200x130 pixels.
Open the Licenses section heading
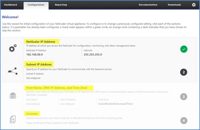tap(32, 113)
